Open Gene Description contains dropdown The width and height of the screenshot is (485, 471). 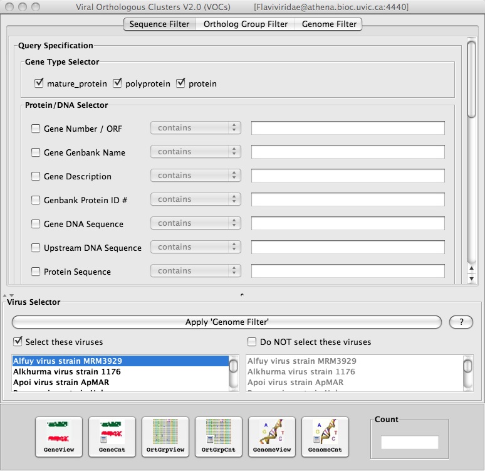196,175
